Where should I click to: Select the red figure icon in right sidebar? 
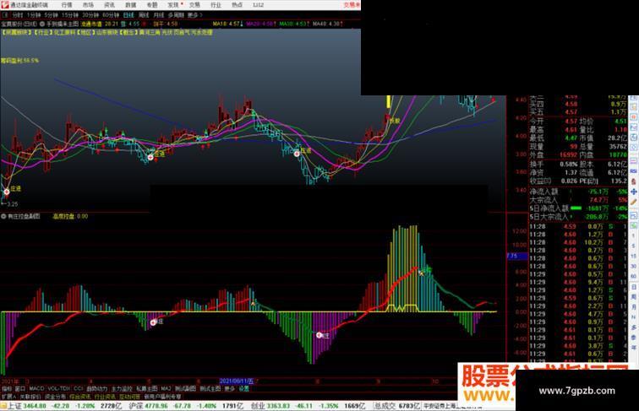pyautogui.click(x=633, y=181)
